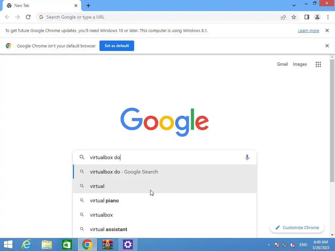Open the side panel icon

(307, 17)
